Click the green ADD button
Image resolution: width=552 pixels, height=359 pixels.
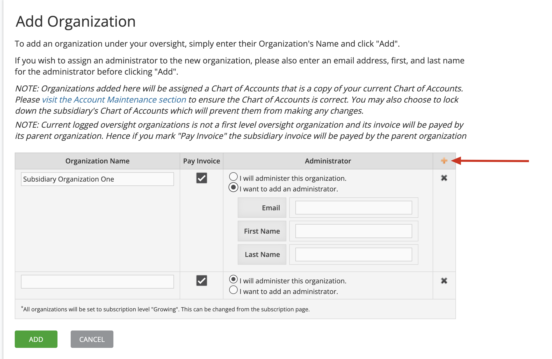point(36,339)
